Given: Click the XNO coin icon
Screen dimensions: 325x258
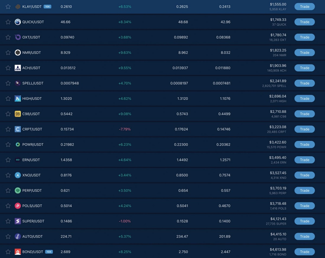Looking at the screenshot, I should 18,175.
